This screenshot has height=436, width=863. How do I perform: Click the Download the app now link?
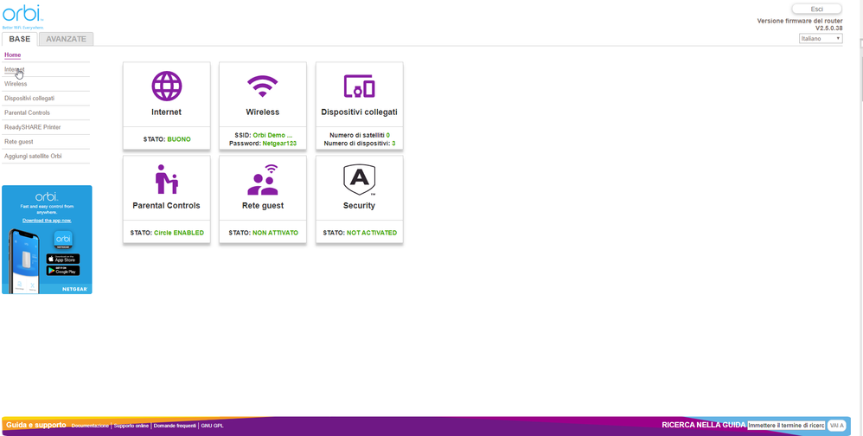pyautogui.click(x=47, y=221)
